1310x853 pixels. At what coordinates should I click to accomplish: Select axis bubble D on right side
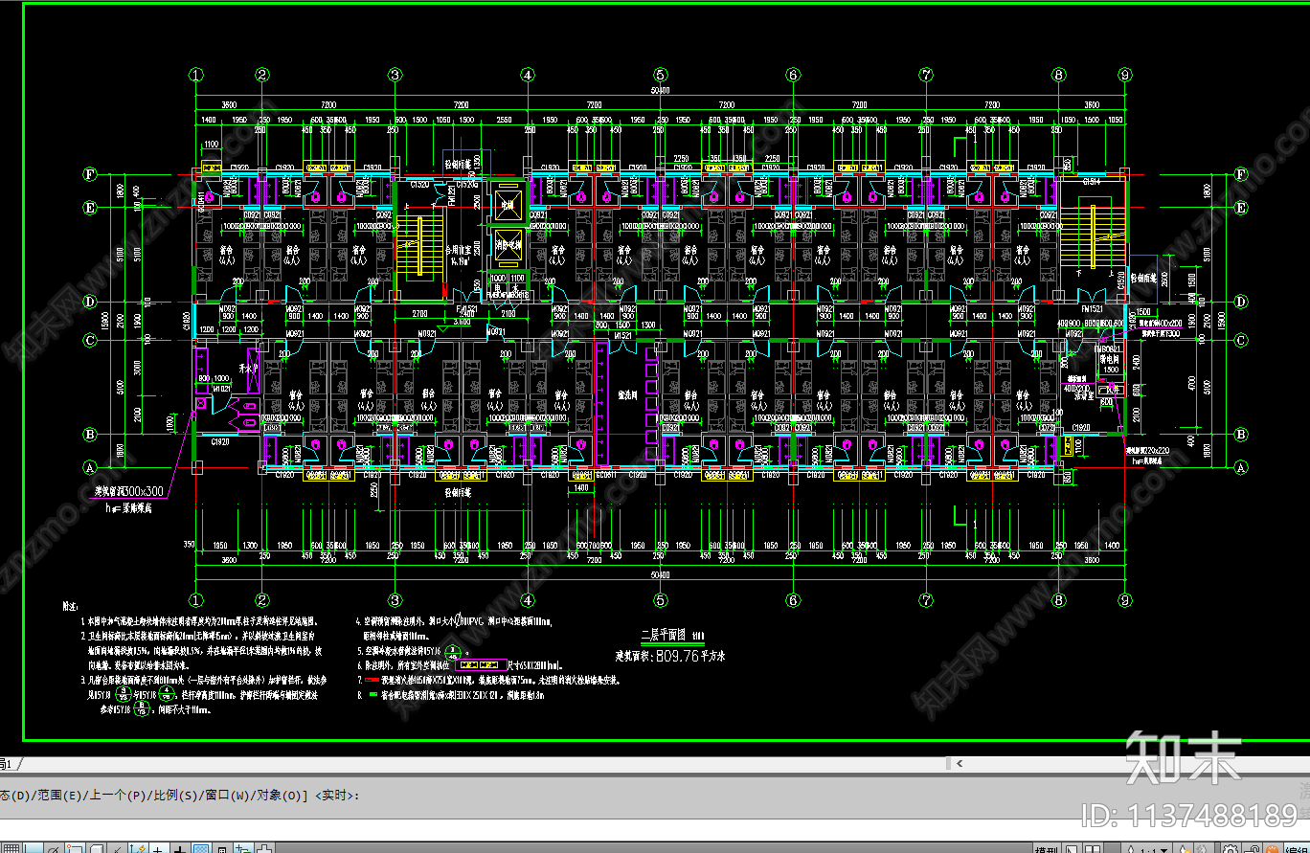(1242, 303)
